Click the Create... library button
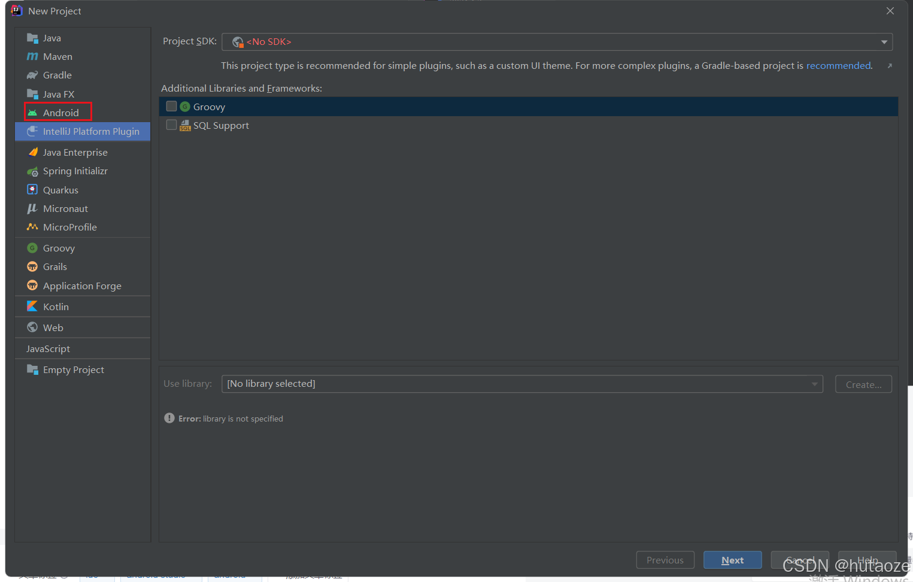 coord(863,384)
